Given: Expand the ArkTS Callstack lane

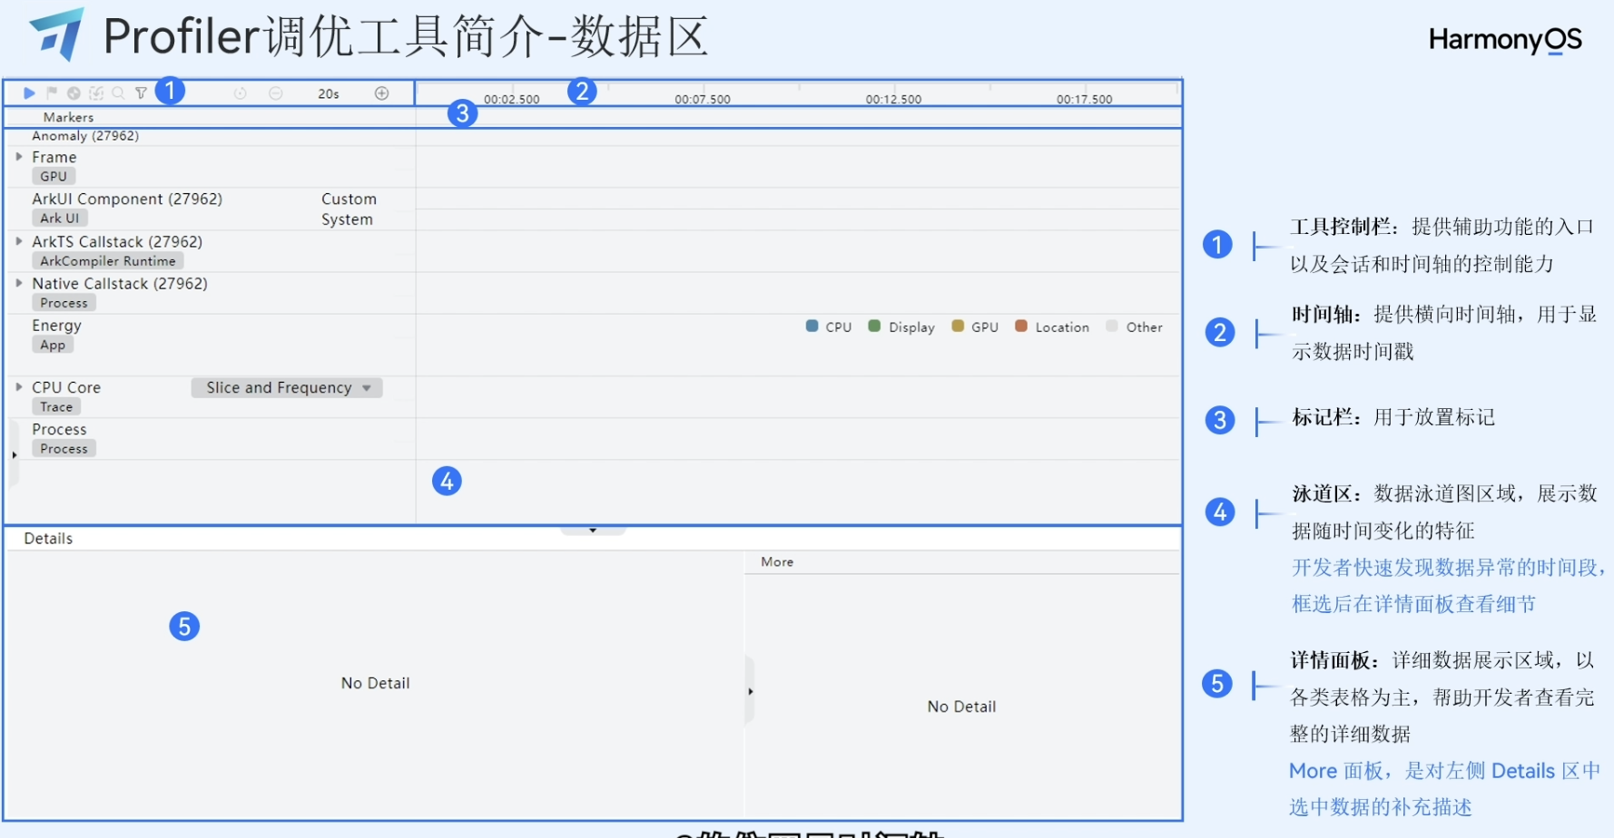Looking at the screenshot, I should 19,241.
